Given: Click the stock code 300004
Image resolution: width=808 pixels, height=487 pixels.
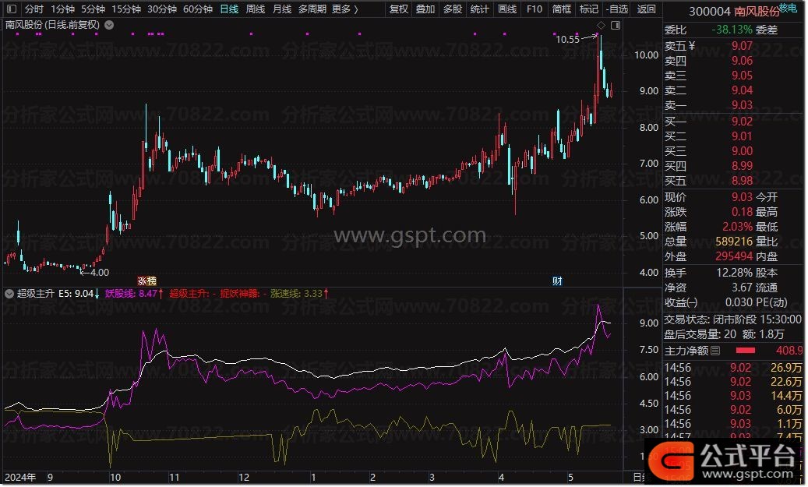Looking at the screenshot, I should 710,12.
